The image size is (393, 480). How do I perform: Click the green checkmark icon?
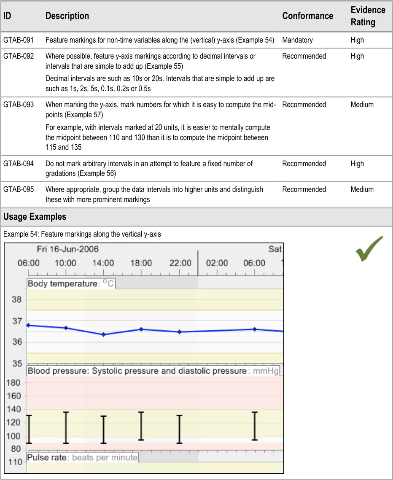[369, 249]
